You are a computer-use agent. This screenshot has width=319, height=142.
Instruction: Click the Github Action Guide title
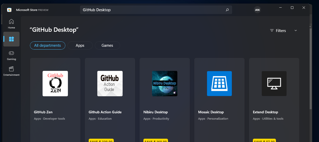click(x=105, y=112)
